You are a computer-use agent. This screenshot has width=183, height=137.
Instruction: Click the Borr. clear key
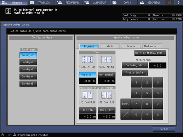(x=126, y=104)
